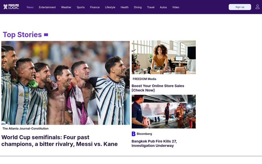
Task: Go to the Entertainment section
Action: [x=47, y=7]
